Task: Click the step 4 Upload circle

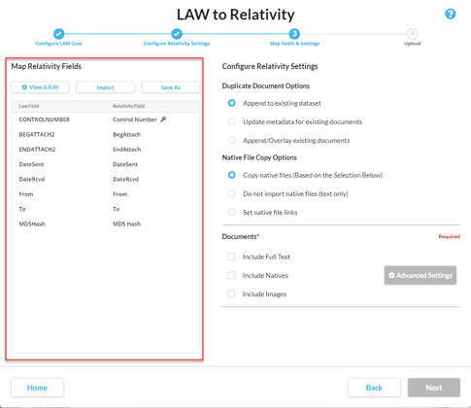Action: (412, 34)
